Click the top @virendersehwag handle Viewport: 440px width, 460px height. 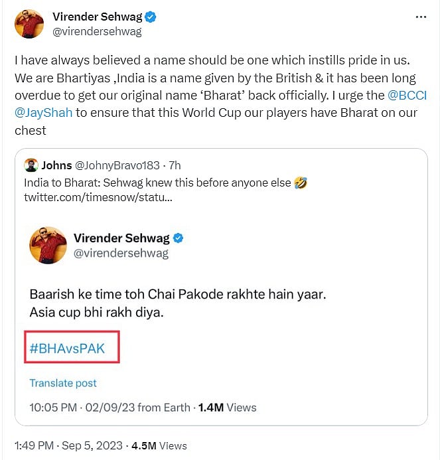coord(97,31)
